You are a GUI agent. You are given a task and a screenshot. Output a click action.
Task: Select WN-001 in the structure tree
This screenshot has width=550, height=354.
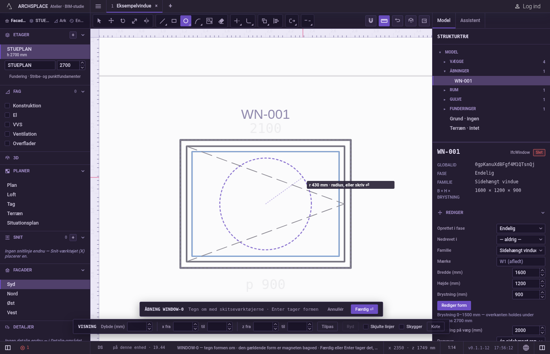[x=491, y=81]
